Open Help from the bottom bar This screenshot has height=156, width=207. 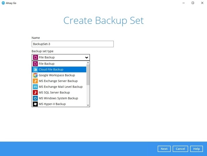pyautogui.click(x=196, y=149)
